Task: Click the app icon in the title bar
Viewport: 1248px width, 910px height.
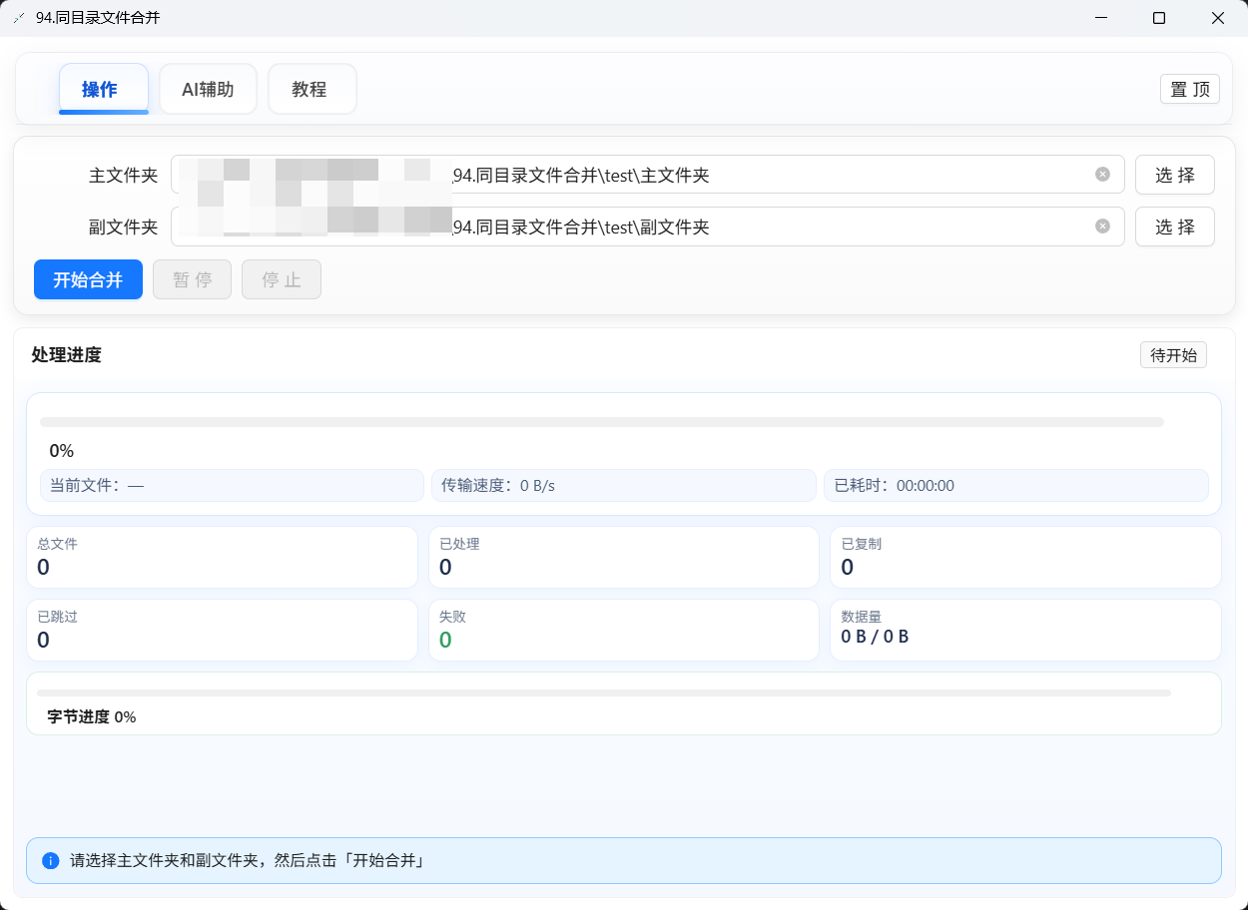Action: point(19,18)
